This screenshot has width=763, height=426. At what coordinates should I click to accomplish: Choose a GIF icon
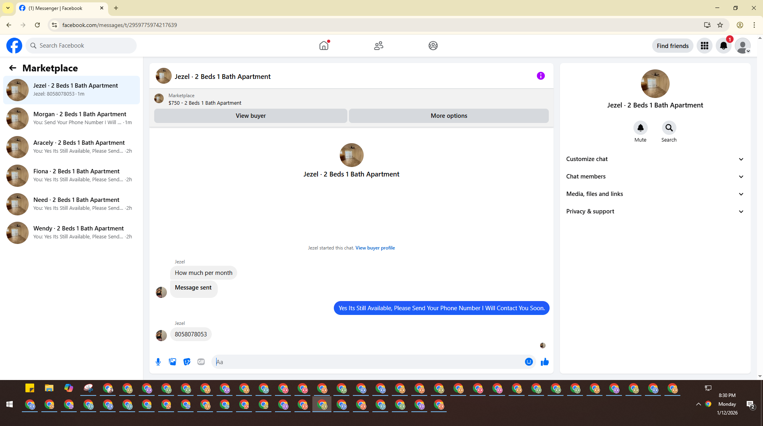pos(201,362)
